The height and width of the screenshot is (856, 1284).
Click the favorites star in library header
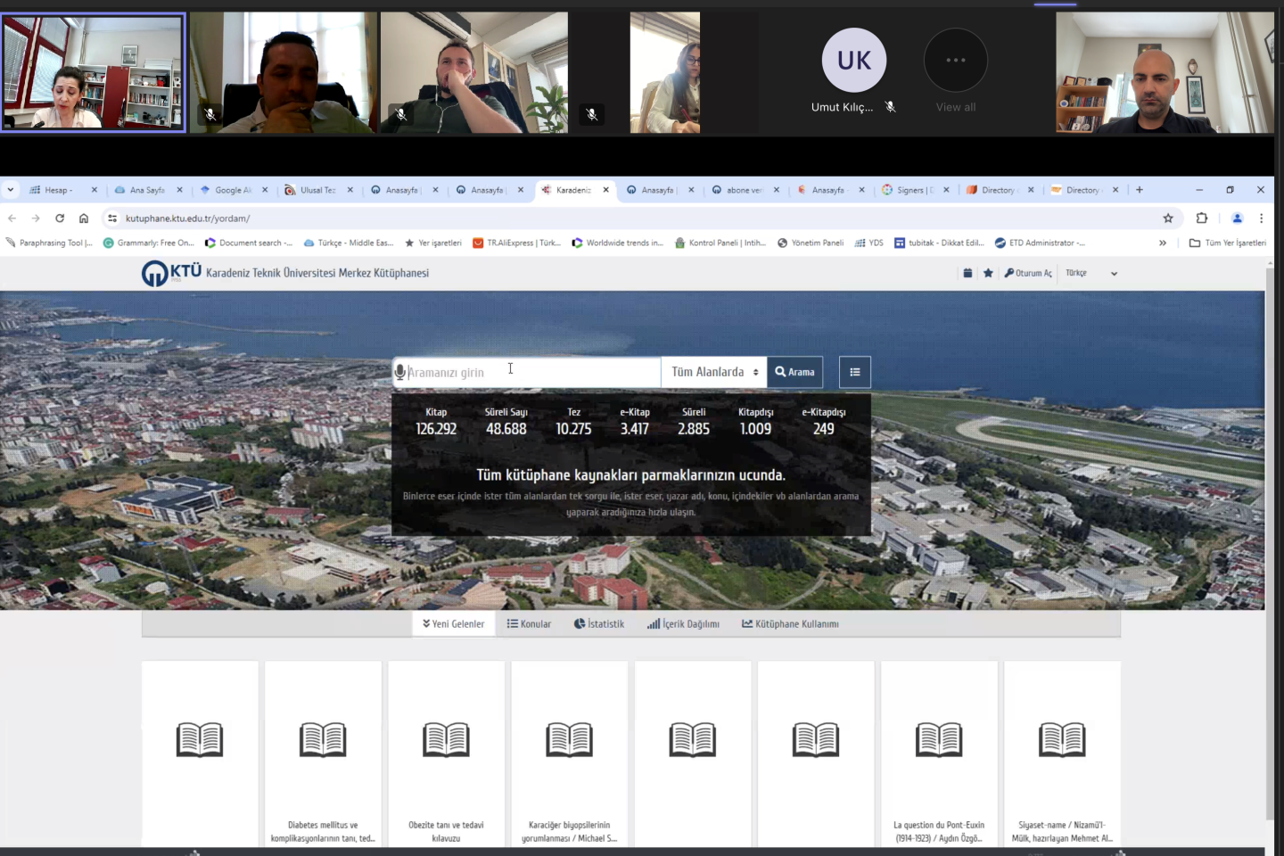tap(988, 273)
